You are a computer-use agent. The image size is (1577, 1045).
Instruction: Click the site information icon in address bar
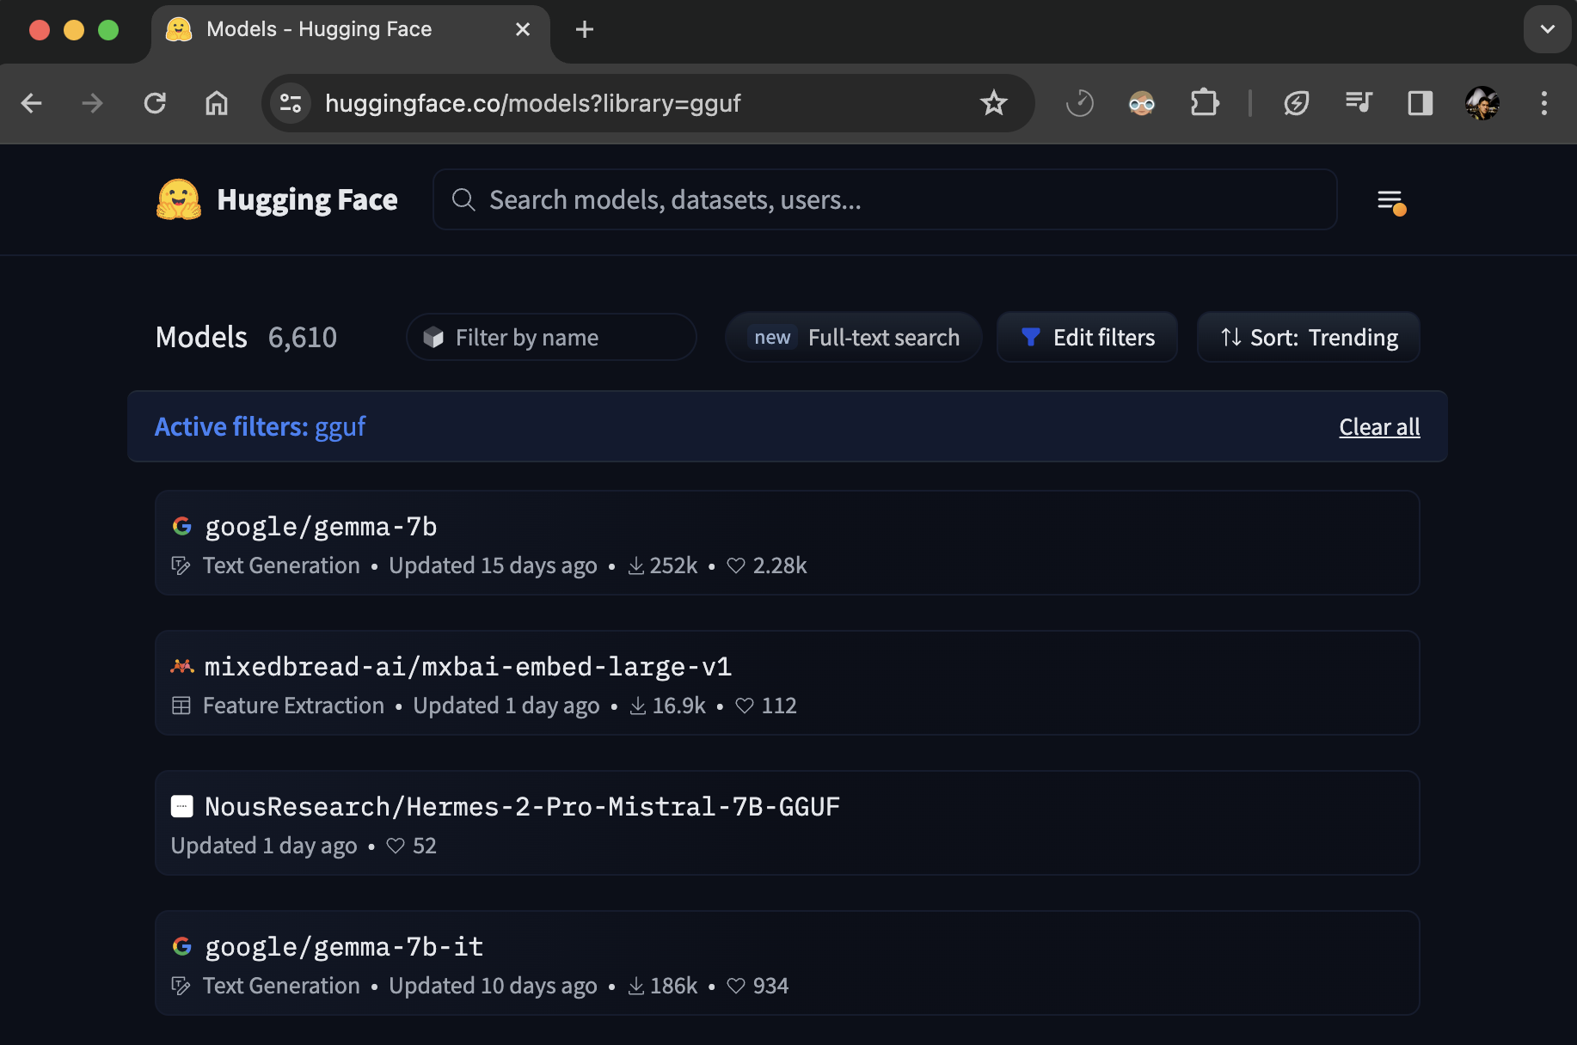291,103
